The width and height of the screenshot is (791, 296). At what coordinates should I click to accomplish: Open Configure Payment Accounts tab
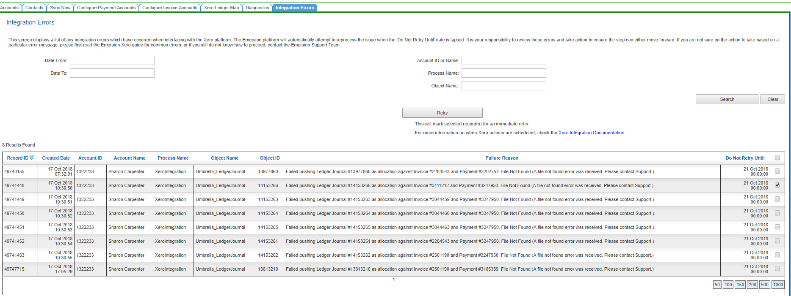point(106,8)
